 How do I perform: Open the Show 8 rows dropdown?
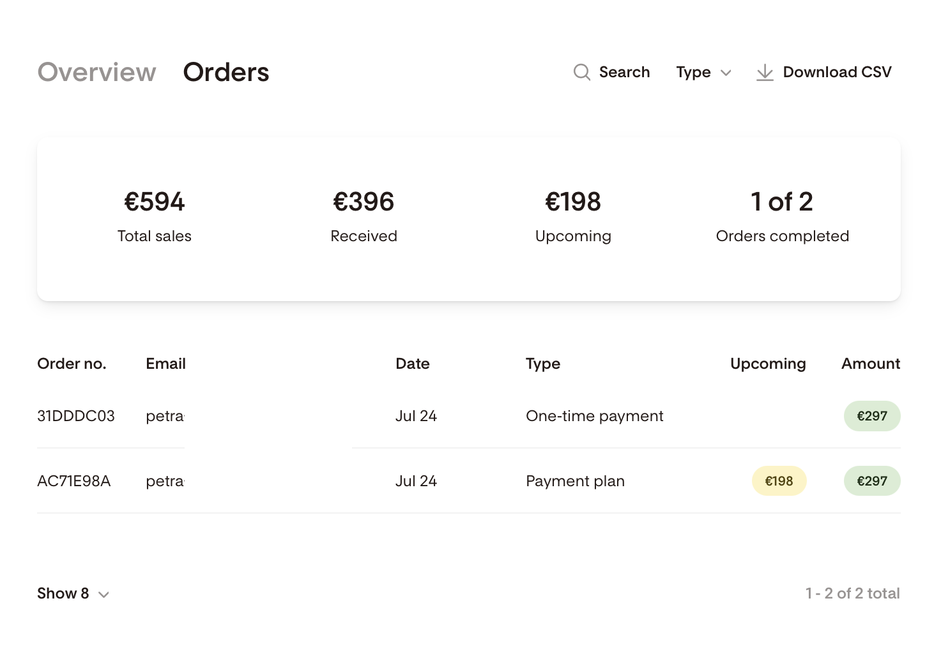click(73, 593)
